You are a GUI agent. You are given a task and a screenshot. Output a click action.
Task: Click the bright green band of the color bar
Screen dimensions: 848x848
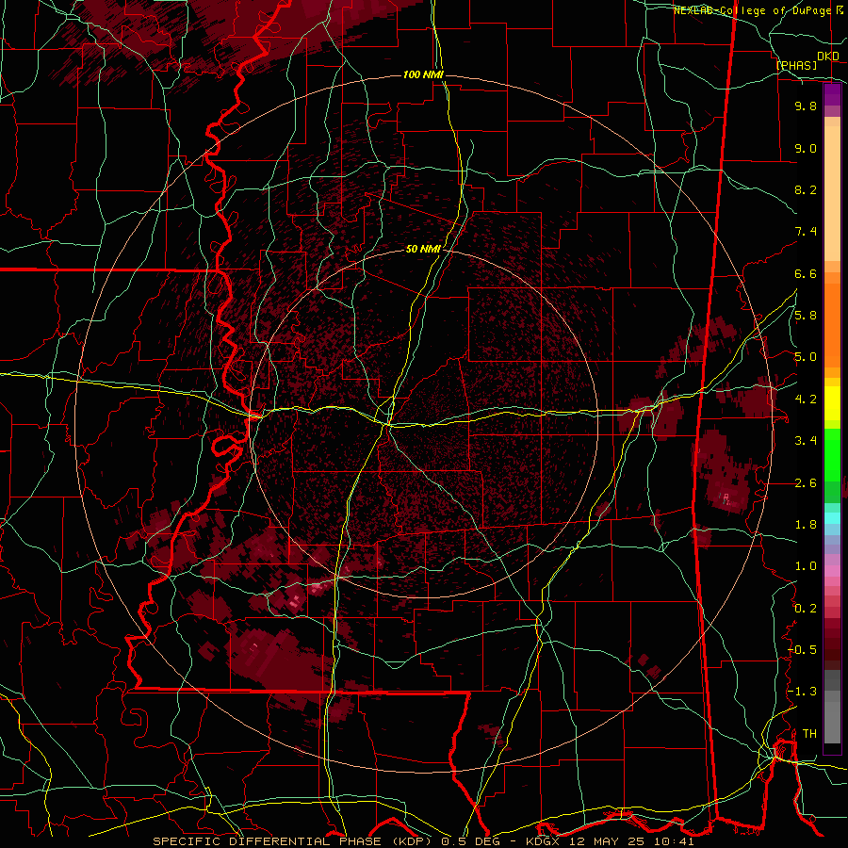(x=832, y=453)
